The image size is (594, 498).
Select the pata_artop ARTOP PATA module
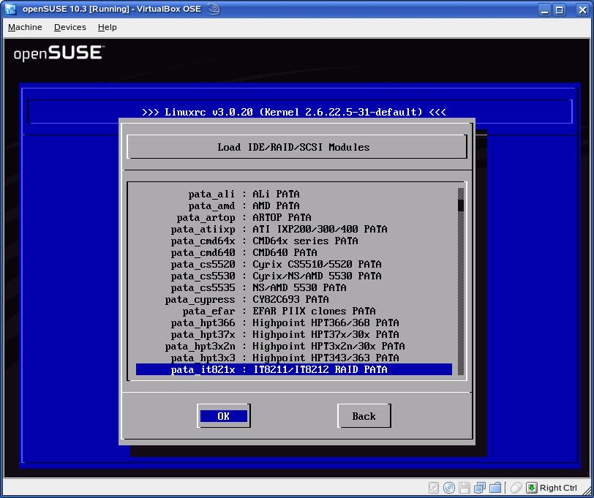click(x=294, y=217)
